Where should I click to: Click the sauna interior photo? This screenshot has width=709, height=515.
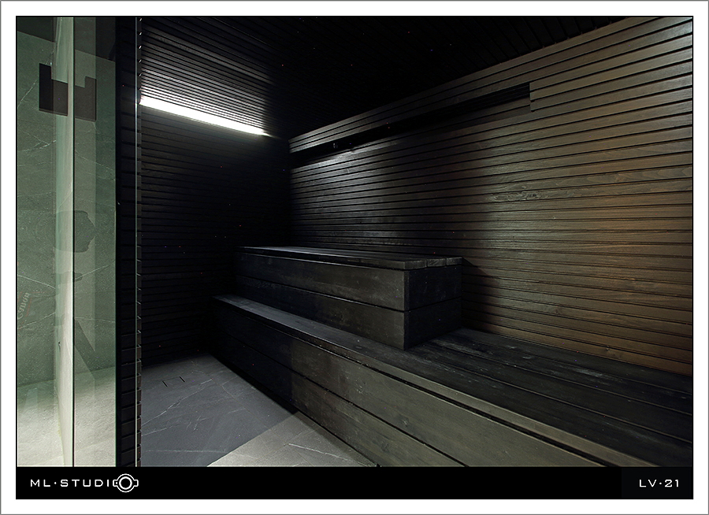coord(354,242)
